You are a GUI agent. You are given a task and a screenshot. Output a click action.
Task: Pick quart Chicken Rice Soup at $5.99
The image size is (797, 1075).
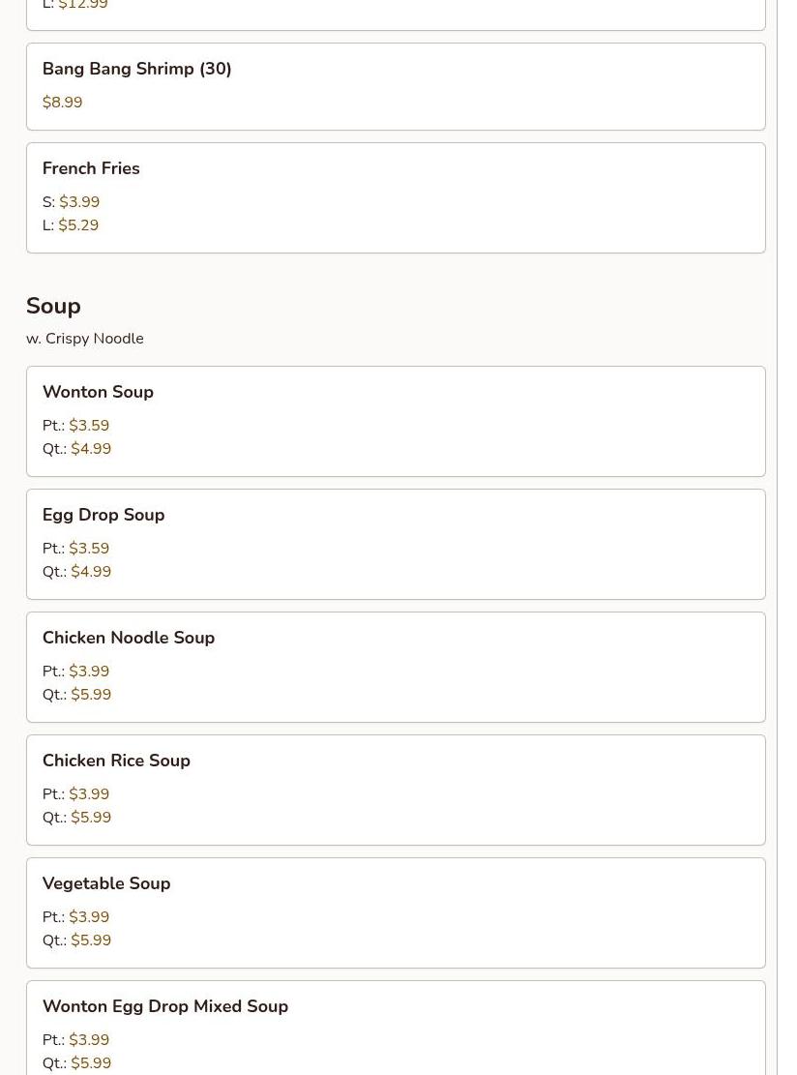point(90,818)
